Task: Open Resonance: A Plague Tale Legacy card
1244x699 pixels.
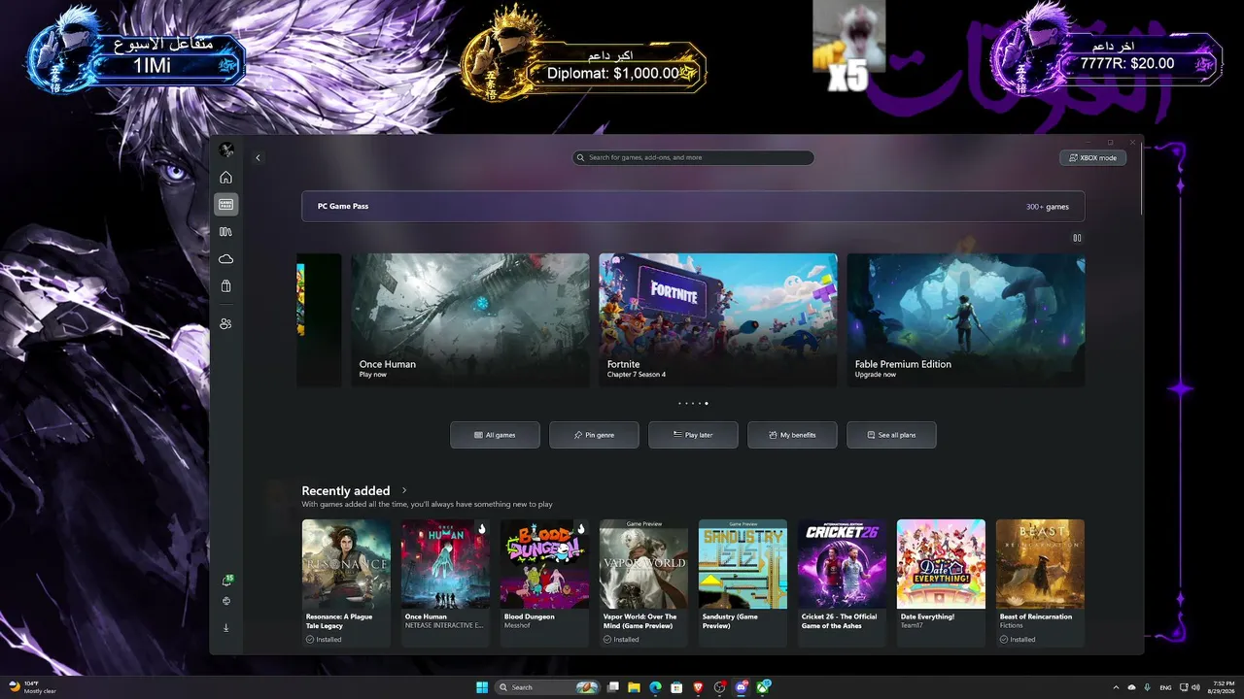Action: (x=346, y=582)
